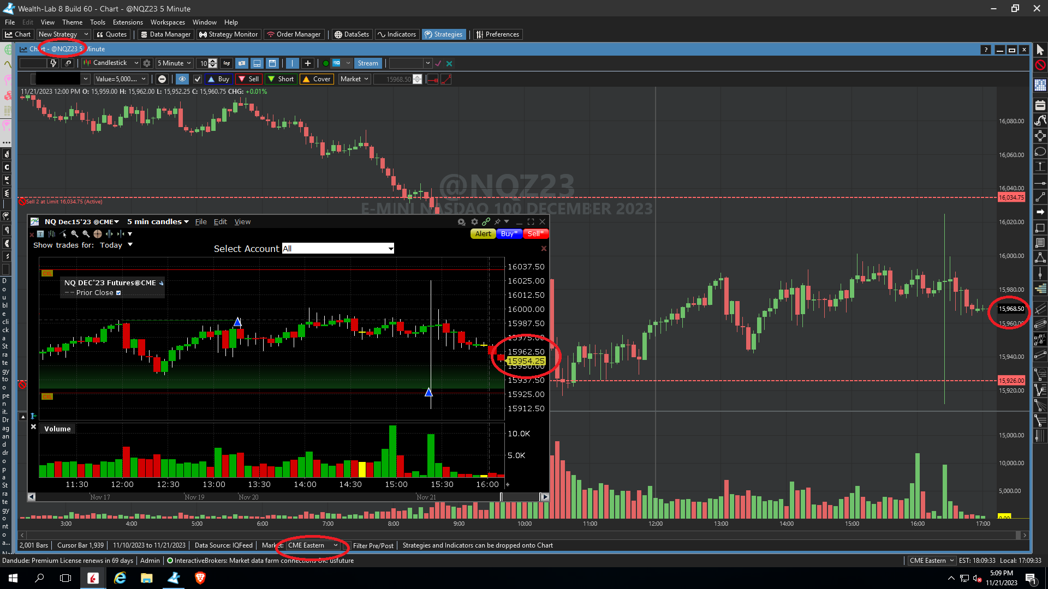
Task: Open 5 Minute scale dropdown
Action: [174, 63]
